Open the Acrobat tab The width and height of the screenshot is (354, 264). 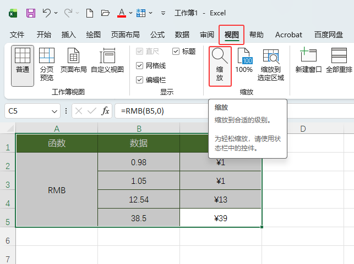(288, 35)
